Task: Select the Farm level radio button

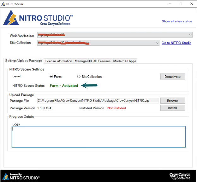Action: [x=51, y=77]
